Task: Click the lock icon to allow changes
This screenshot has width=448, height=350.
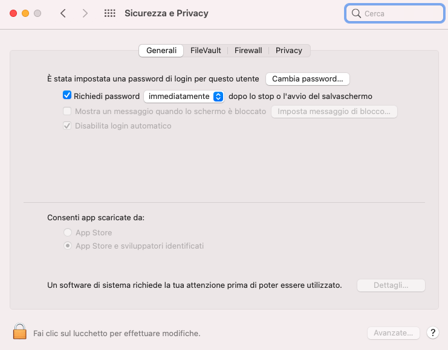Action: (x=20, y=331)
